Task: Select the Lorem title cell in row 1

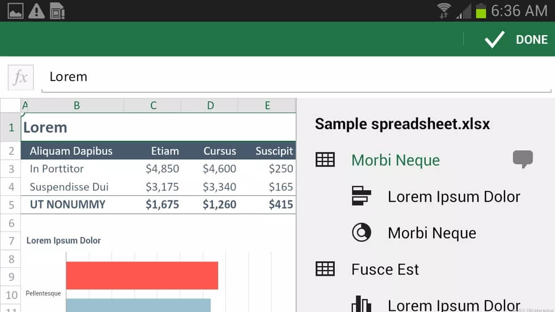Action: pyautogui.click(x=159, y=127)
